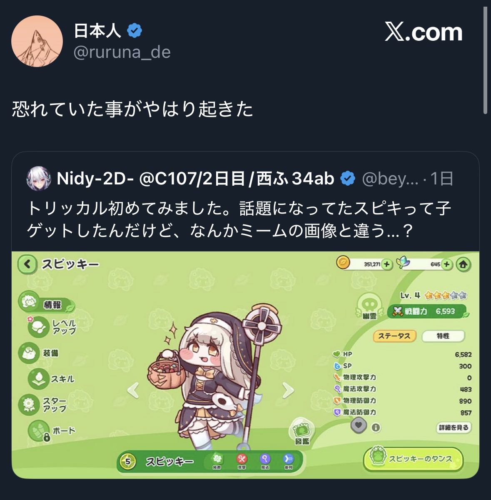Open the 図鑑 encyclopedia icon
The image size is (491, 500).
pyautogui.click(x=302, y=431)
